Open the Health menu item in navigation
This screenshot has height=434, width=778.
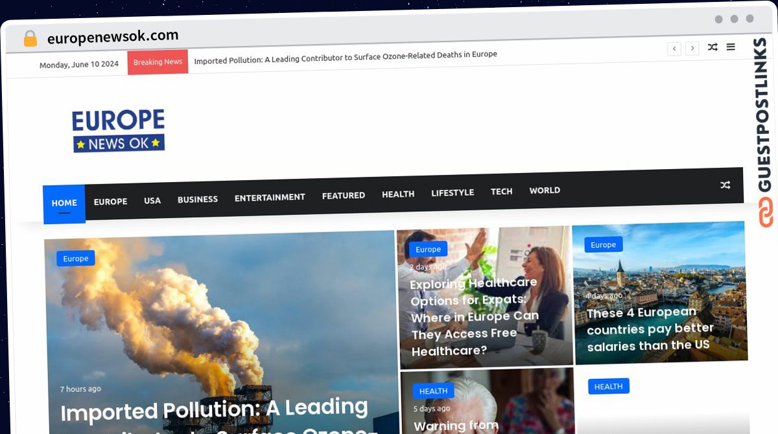(398, 194)
